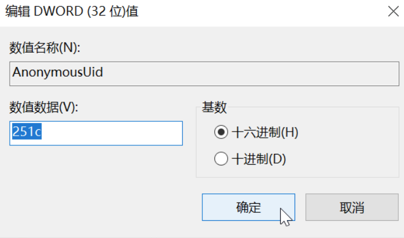
Task: Select the 十六进制(H) radio button
Action: (x=221, y=132)
